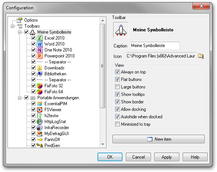Click the large rocket toolbar icon

[x=121, y=30]
